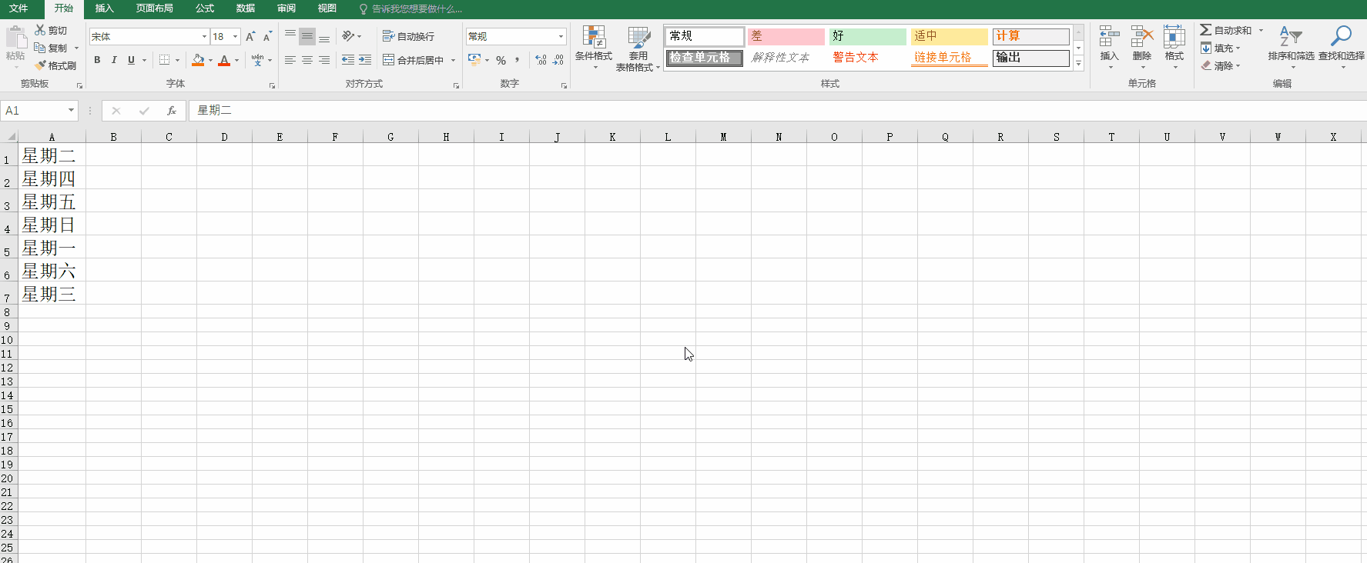Click the accounting currency format icon

pyautogui.click(x=474, y=60)
